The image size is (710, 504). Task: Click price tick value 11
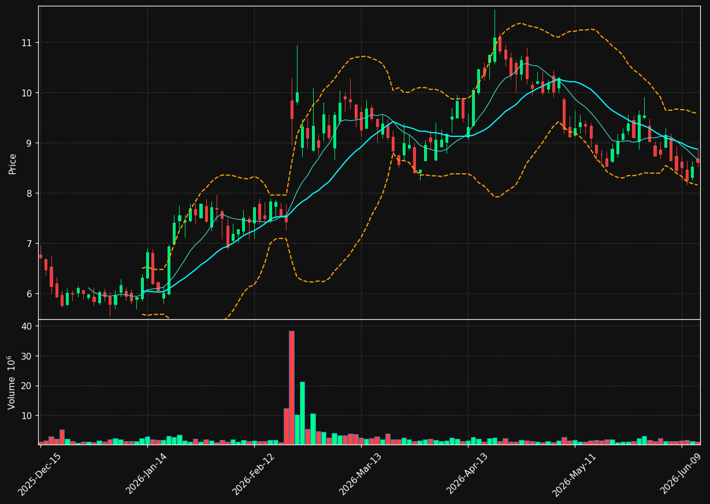pos(27,43)
